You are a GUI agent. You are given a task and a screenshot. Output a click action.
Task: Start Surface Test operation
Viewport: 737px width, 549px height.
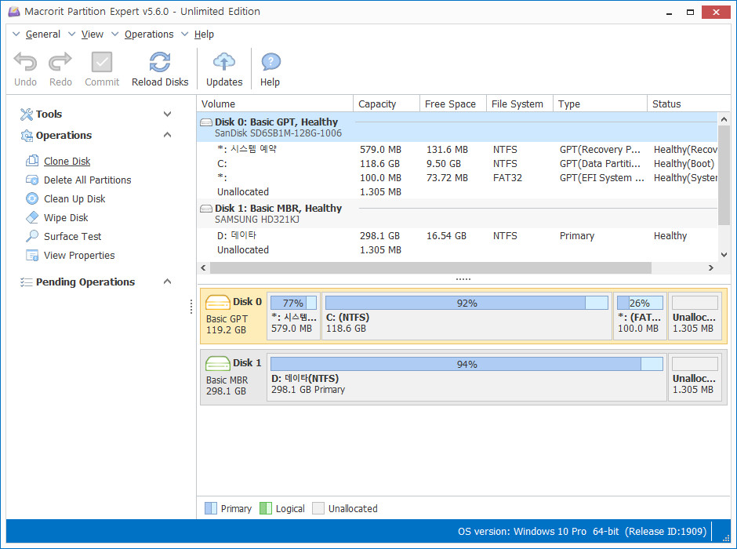pyautogui.click(x=72, y=236)
